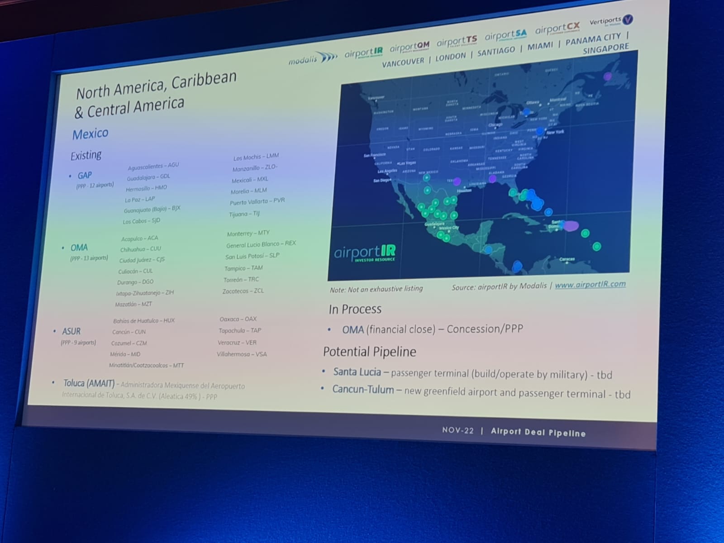Screen dimensions: 724x543
Task: Click the airportQM logo
Action: click(409, 48)
